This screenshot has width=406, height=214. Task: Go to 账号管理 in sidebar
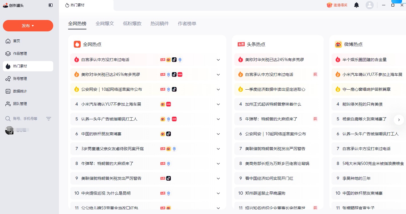pos(20,79)
